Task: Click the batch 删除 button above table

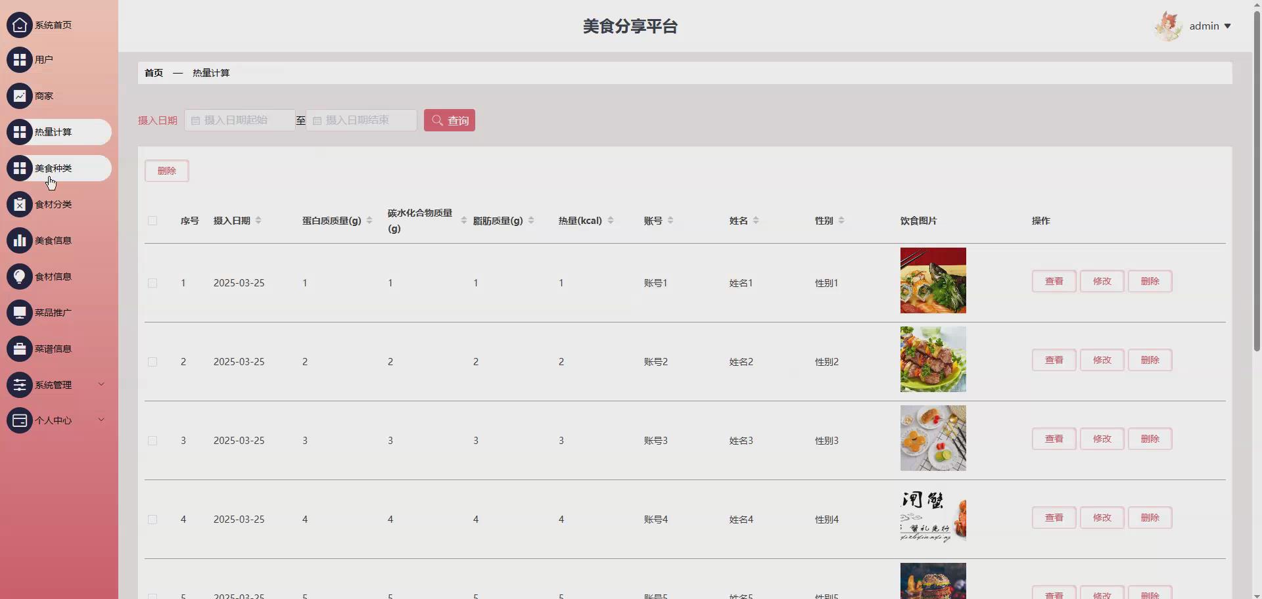Action: [167, 171]
